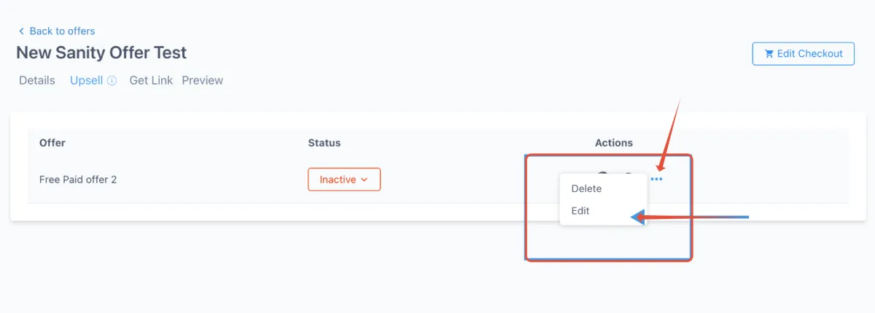
Task: Expand the Inactive status dropdown
Action: (x=343, y=179)
